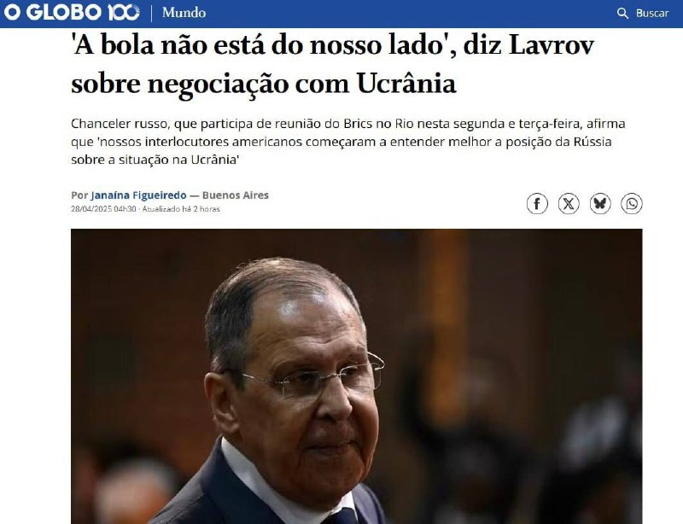Share article on Facebook icon
Viewport: 683px width, 524px height.
tap(537, 203)
